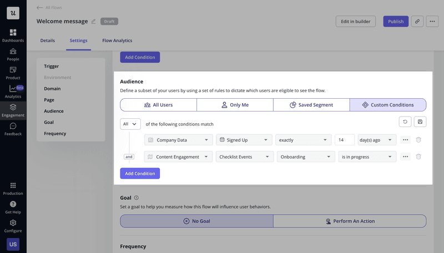Open the Engagement sidebar icon
The width and height of the screenshot is (444, 253).
point(13,110)
